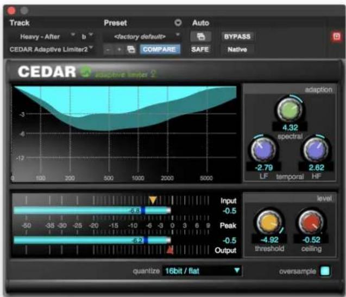Click the red output ceiling marker
The image size is (346, 297).
click(169, 250)
